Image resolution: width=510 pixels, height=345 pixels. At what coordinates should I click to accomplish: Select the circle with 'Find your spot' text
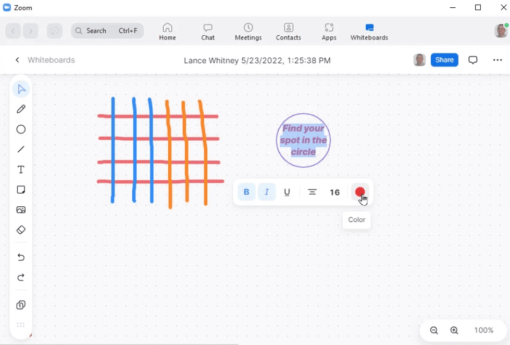click(304, 140)
